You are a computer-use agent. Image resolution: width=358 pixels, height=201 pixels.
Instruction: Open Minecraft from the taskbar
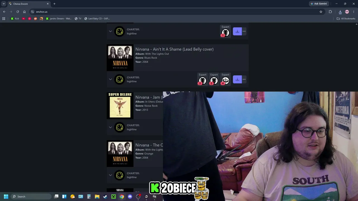(114, 197)
